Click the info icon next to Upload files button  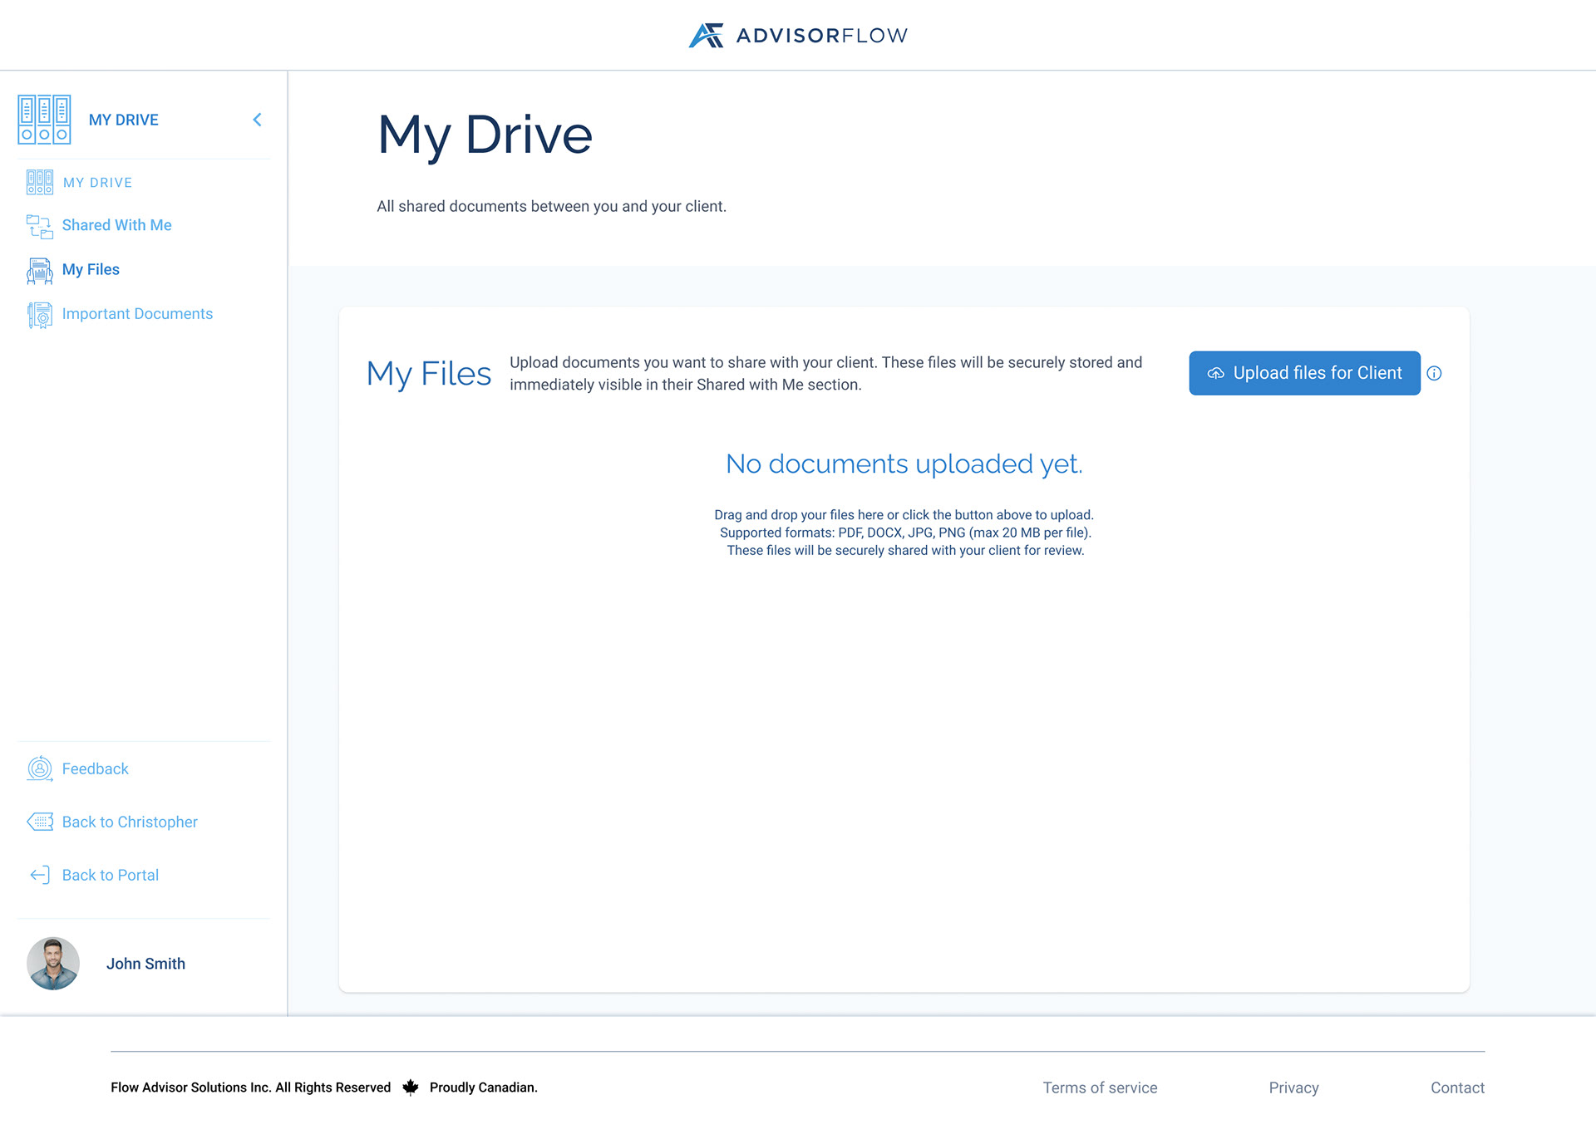click(1435, 373)
